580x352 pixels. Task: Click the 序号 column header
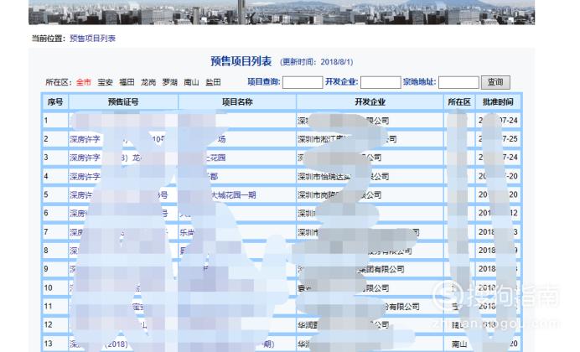pyautogui.click(x=55, y=101)
